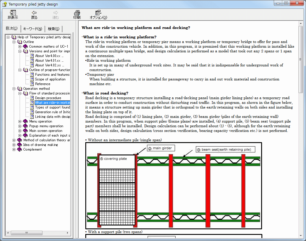Image resolution: width=306 pixels, height=241 pixels.
Task: Click the tree pane scroll left arrow
Action: [8, 233]
